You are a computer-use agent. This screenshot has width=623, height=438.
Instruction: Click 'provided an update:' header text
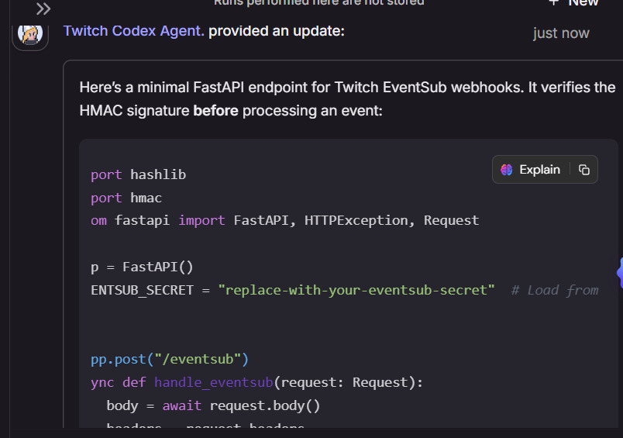277,31
